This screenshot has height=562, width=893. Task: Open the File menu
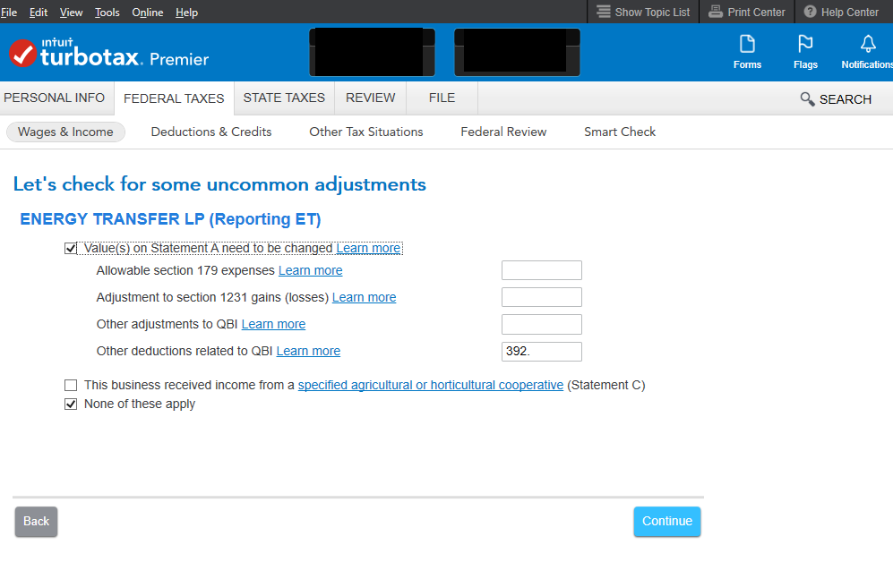[9, 12]
